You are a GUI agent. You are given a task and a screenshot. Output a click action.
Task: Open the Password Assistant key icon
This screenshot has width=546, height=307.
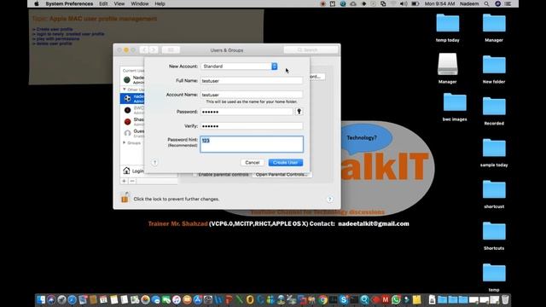click(x=299, y=112)
